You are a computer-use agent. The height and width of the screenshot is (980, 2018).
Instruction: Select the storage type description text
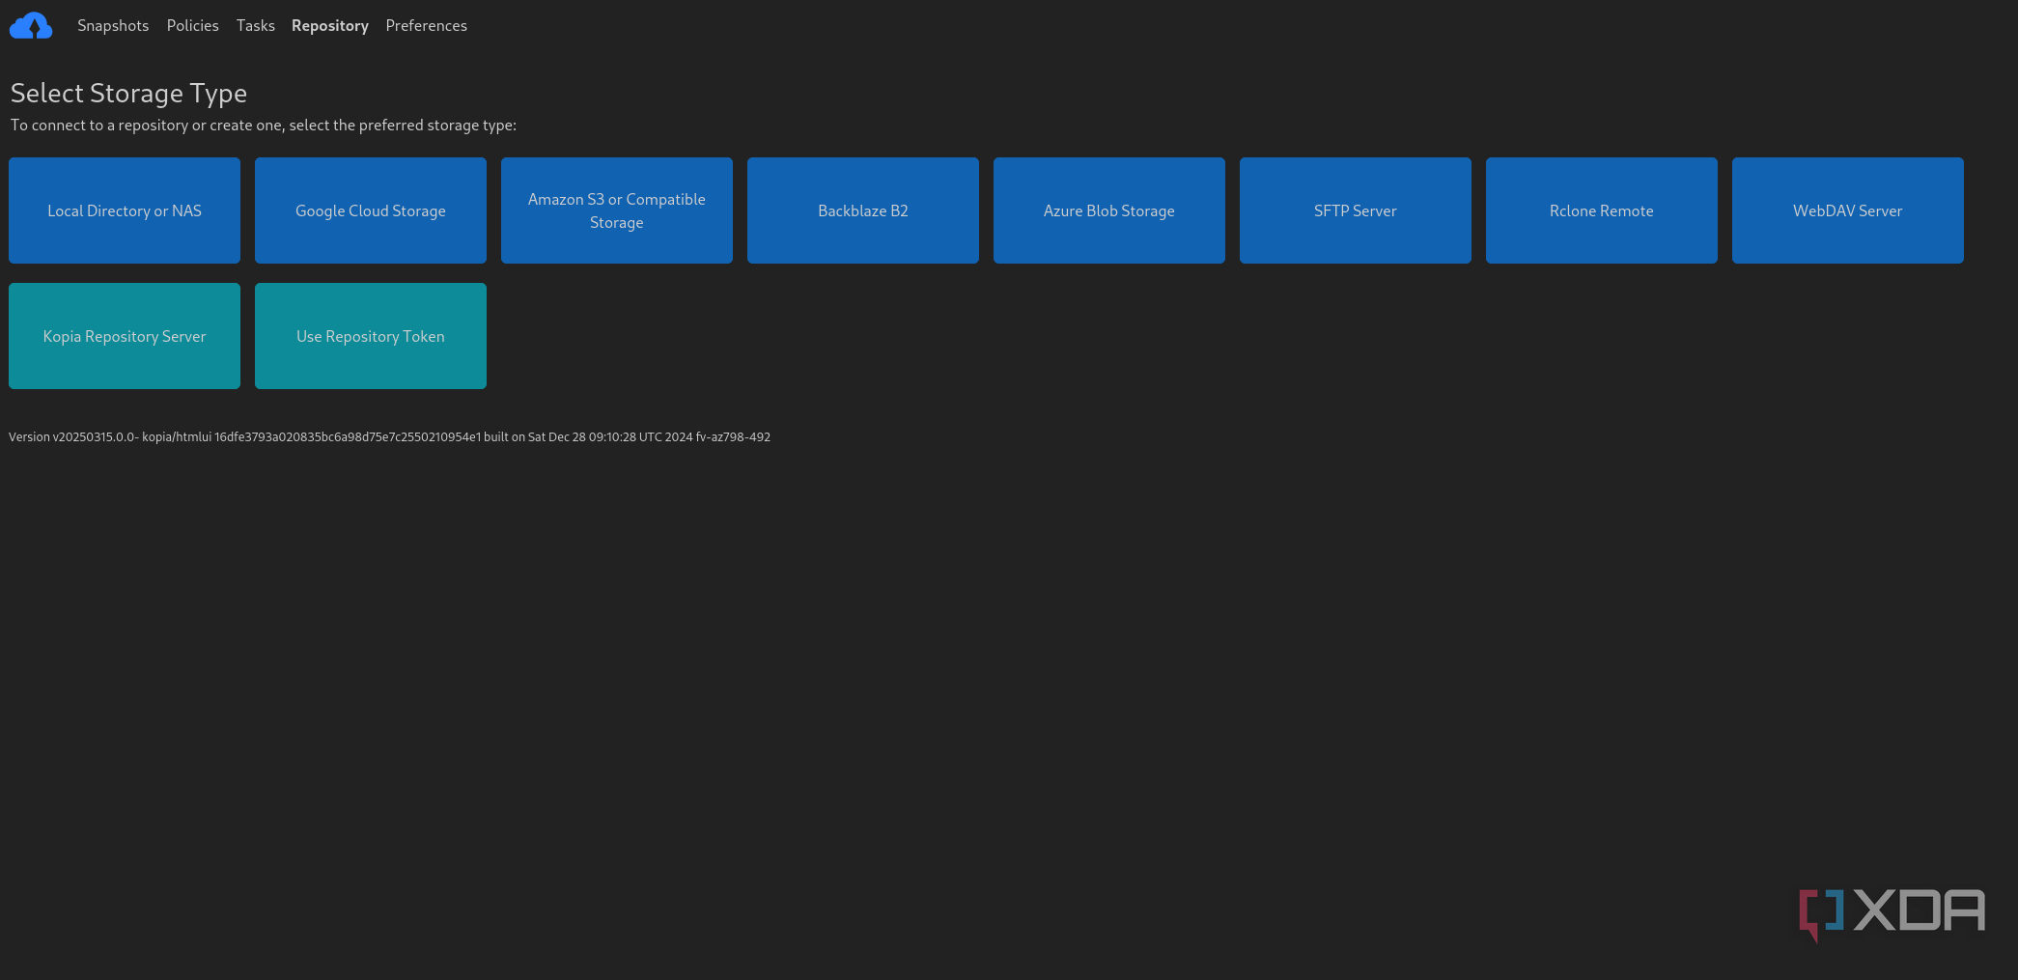(262, 125)
